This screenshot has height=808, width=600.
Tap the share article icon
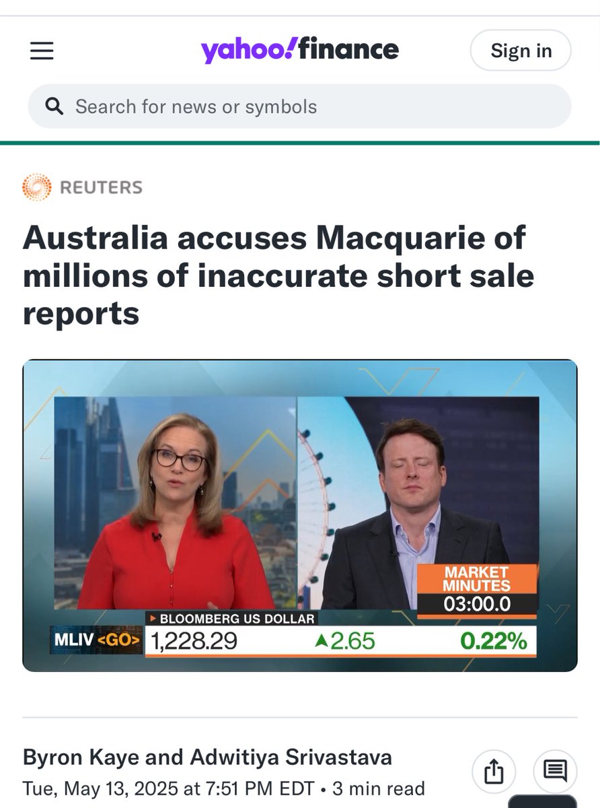493,770
